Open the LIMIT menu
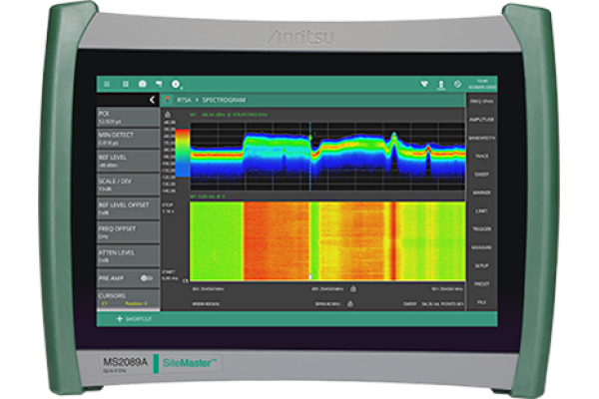 (482, 211)
